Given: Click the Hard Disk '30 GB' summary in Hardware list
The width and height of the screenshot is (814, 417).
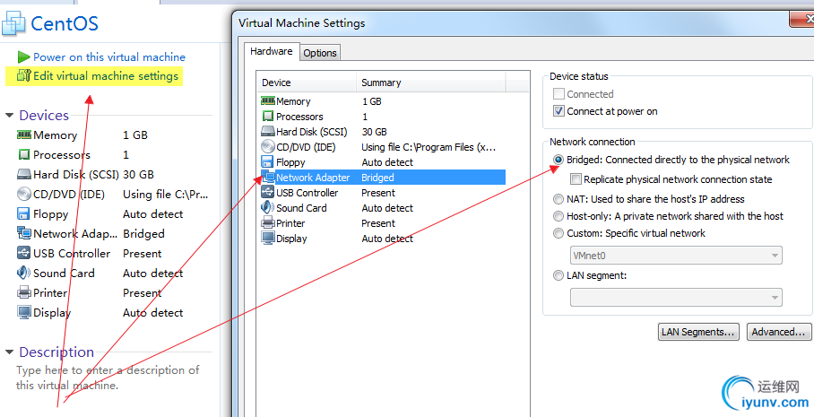Looking at the screenshot, I should tap(375, 132).
